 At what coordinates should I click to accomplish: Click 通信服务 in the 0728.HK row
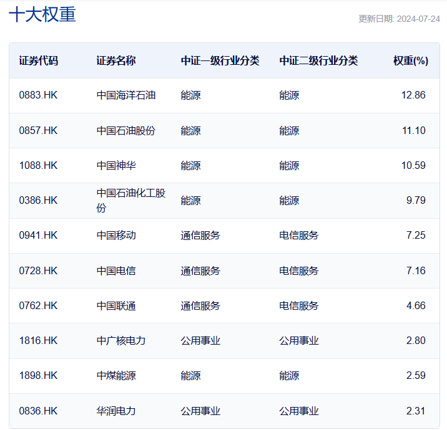[200, 270]
